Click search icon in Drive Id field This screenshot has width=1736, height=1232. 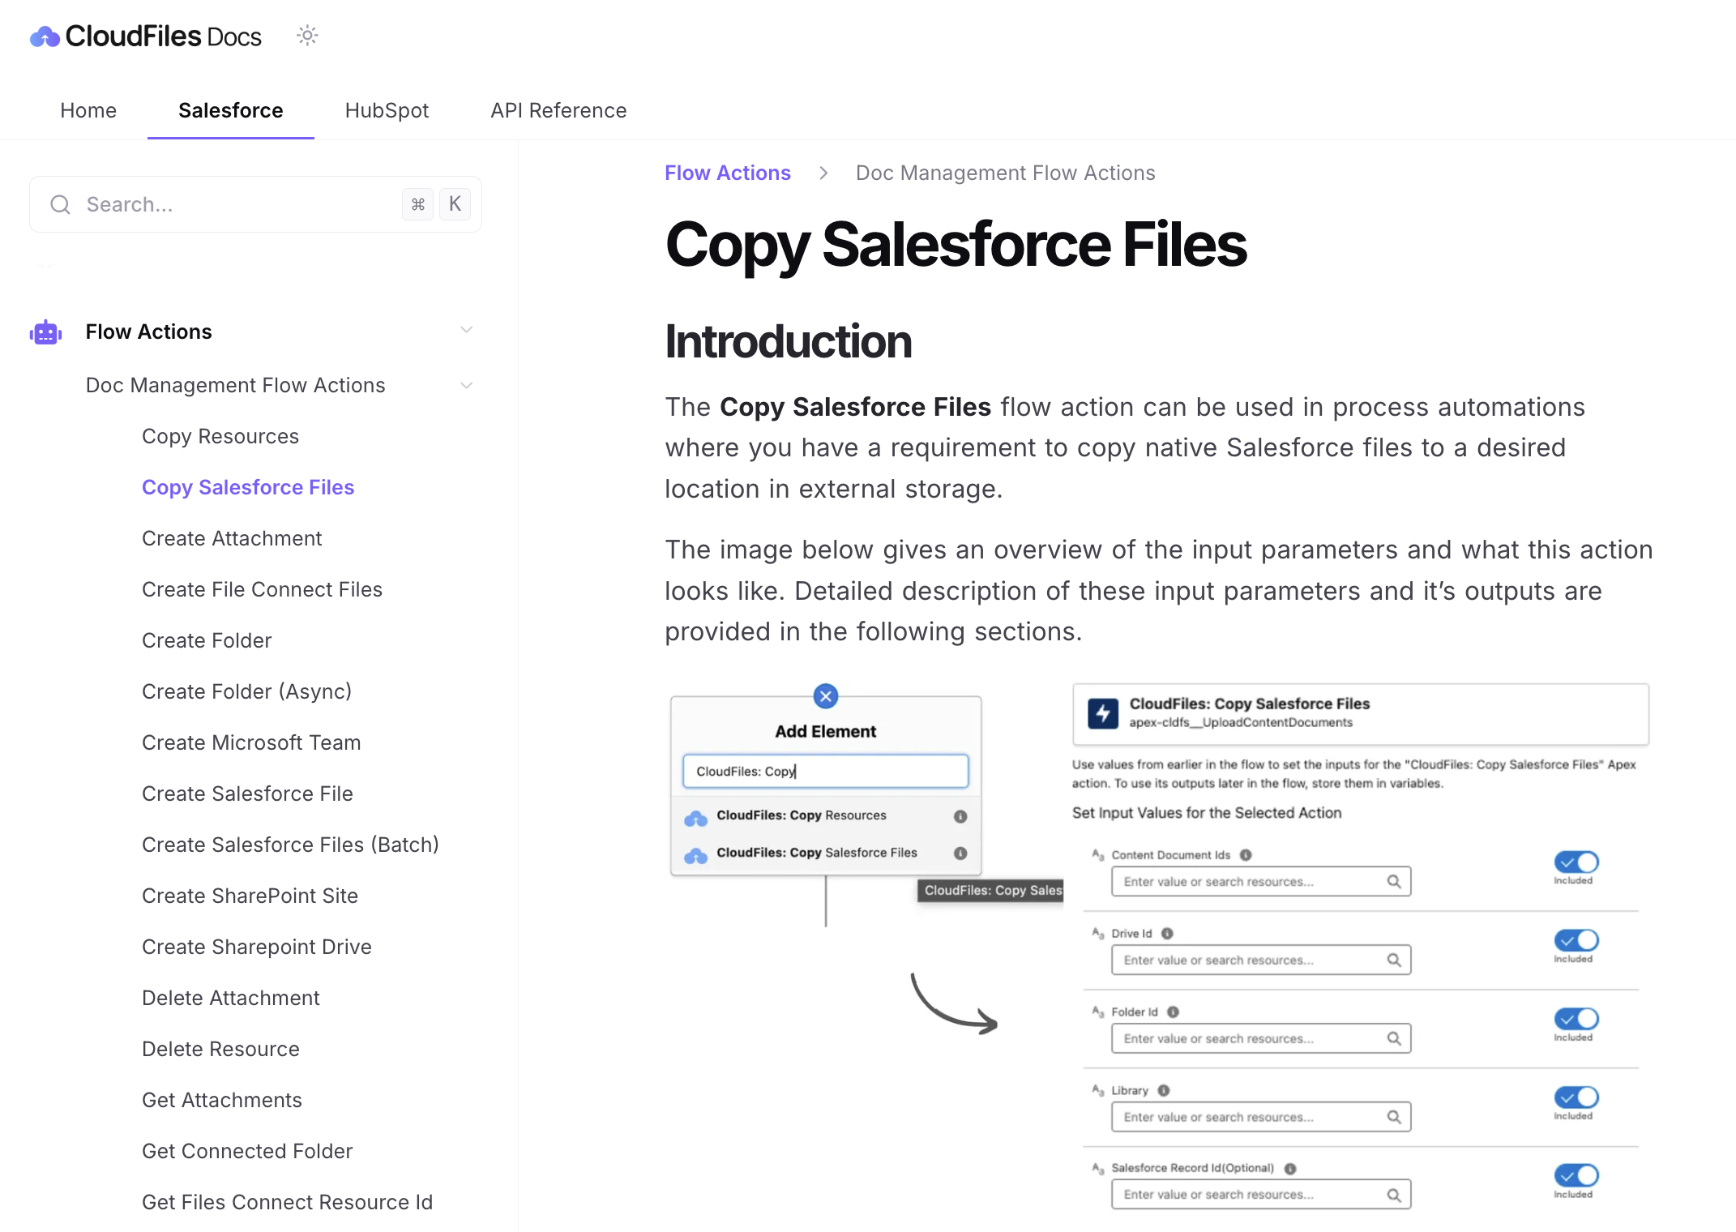(1394, 960)
